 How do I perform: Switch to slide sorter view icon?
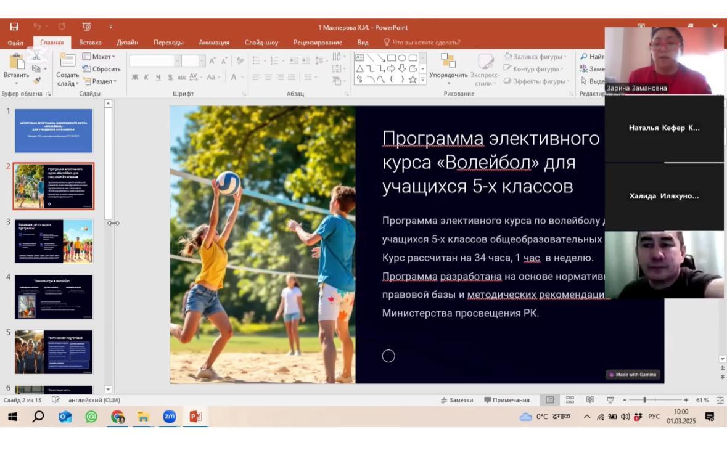coord(570,400)
